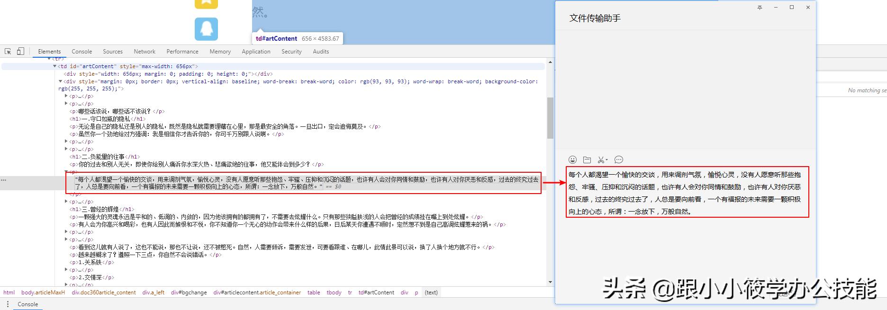The width and height of the screenshot is (887, 310).
Task: Switch to the Elements tab
Action: point(49,52)
